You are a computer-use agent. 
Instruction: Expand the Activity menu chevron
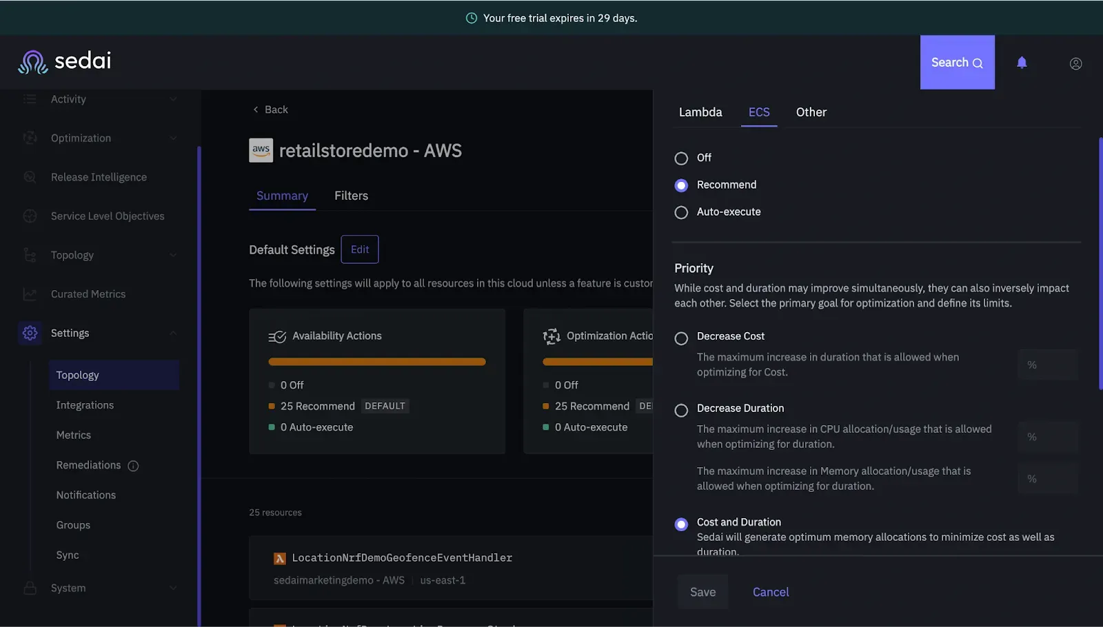coord(173,99)
